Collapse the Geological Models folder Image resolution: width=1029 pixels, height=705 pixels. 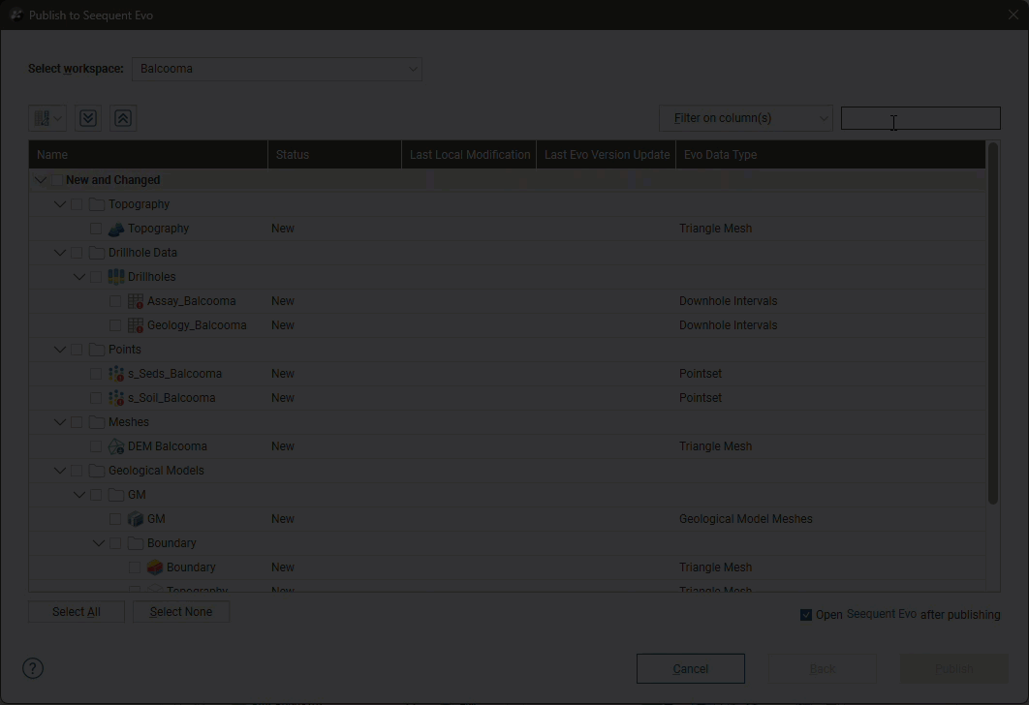60,471
